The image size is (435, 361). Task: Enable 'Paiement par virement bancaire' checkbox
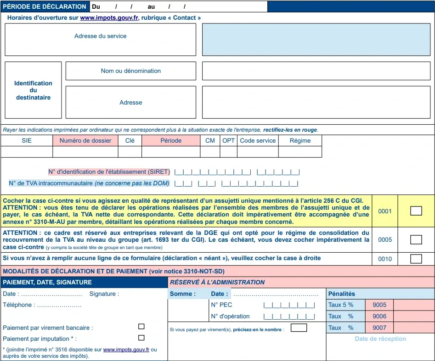point(141,326)
